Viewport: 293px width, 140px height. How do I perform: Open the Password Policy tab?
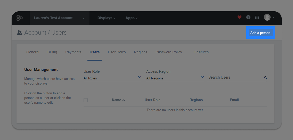coord(169,52)
